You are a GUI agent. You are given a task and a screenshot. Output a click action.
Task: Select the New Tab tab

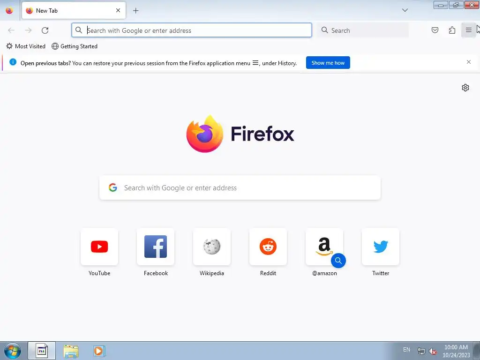click(74, 10)
